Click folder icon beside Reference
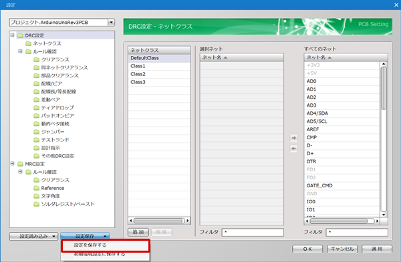This screenshot has width=401, height=262. 37,188
